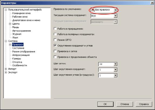Image resolution: width=155 pixels, height=110 pixels.
Task: Open 'Шаг сетки' dropdown arrow
Action: 115,64
